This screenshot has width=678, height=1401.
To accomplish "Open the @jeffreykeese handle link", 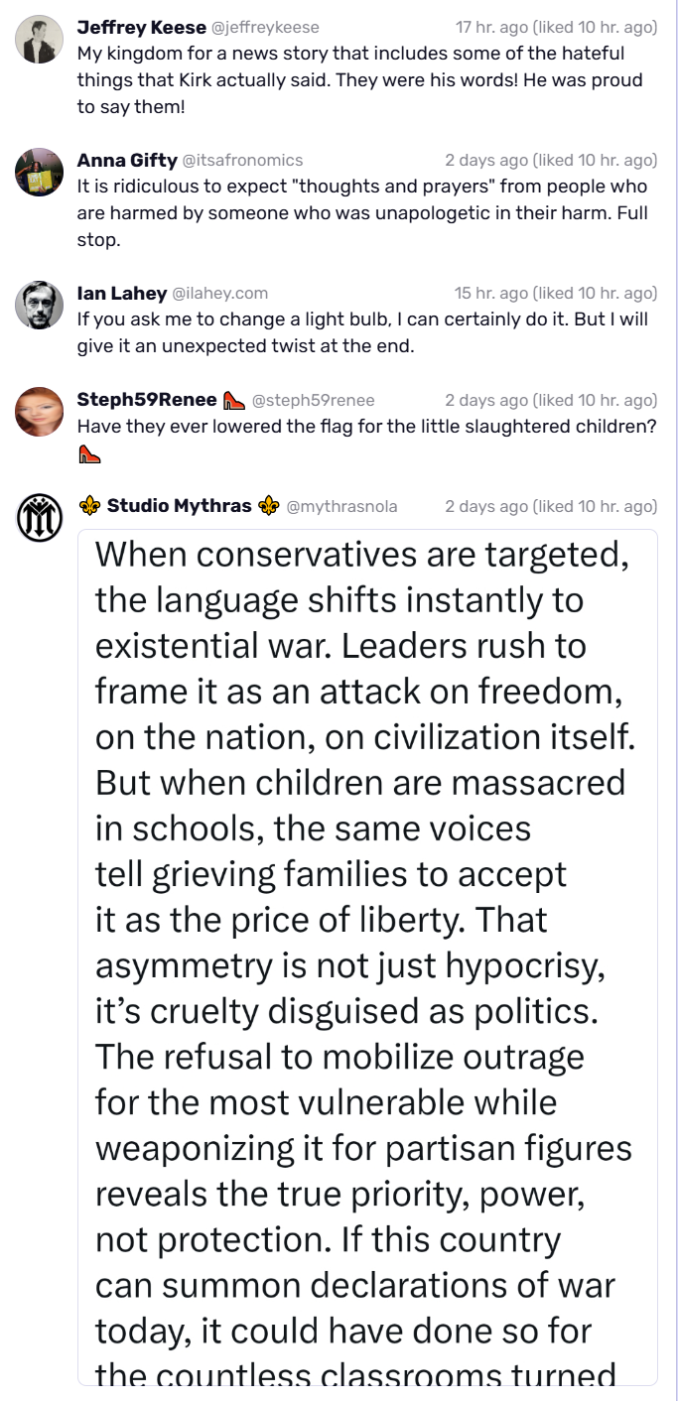I will click(x=265, y=27).
